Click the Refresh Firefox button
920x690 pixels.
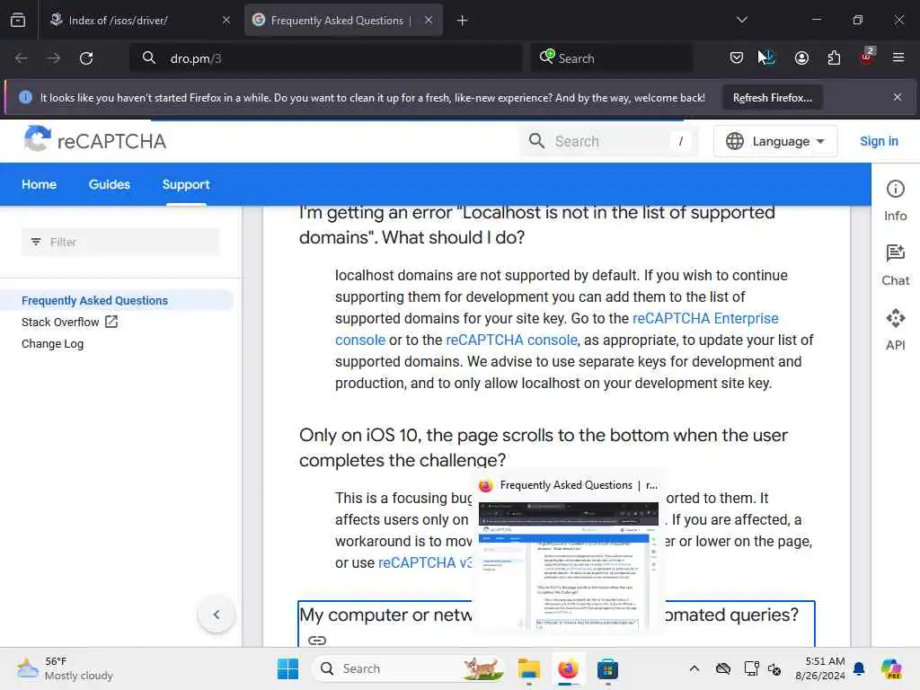[772, 97]
